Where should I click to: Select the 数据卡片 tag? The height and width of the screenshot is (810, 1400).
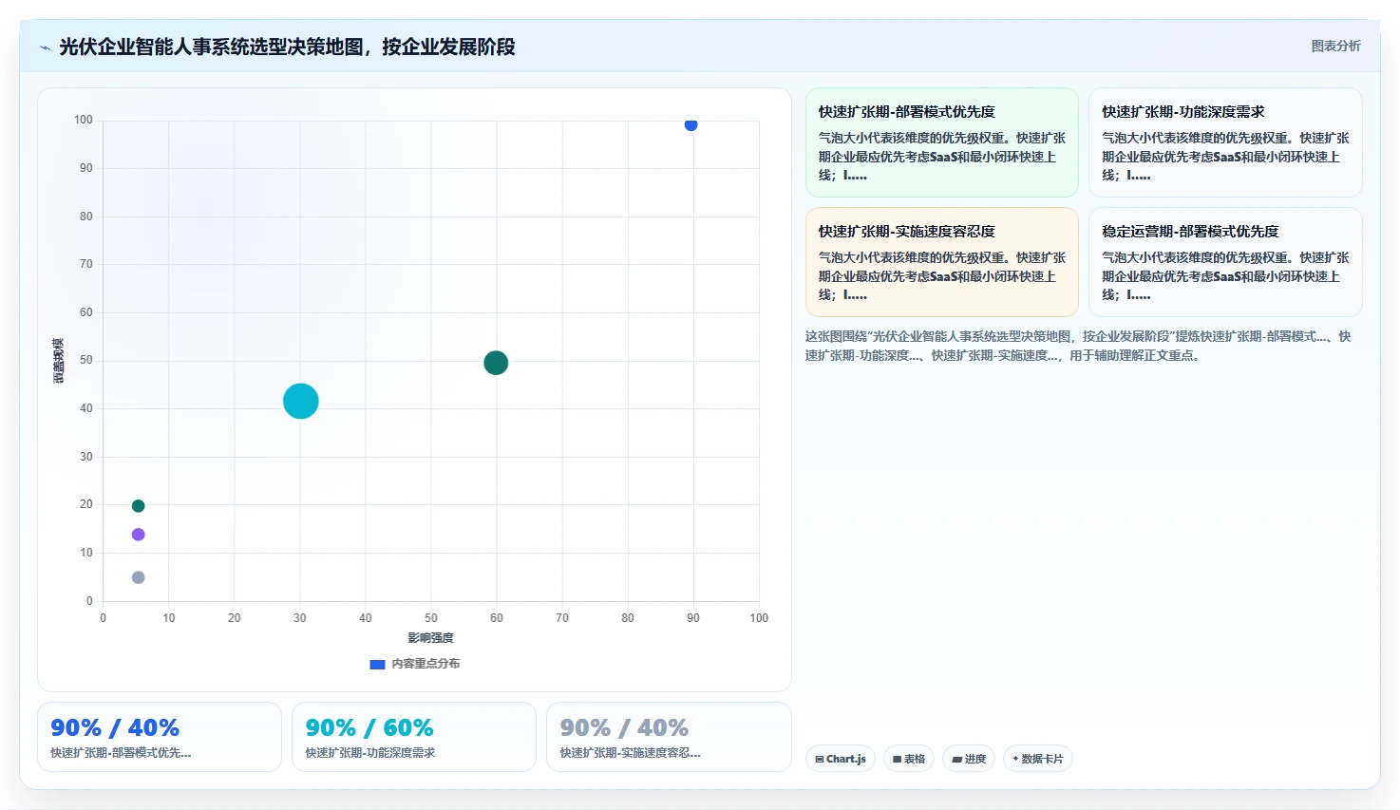tap(1038, 759)
